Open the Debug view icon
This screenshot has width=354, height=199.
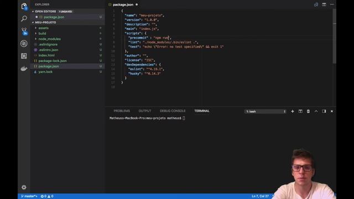[24, 44]
